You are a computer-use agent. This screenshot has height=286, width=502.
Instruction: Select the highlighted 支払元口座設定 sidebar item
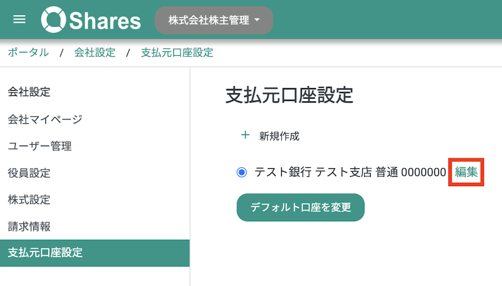click(95, 253)
